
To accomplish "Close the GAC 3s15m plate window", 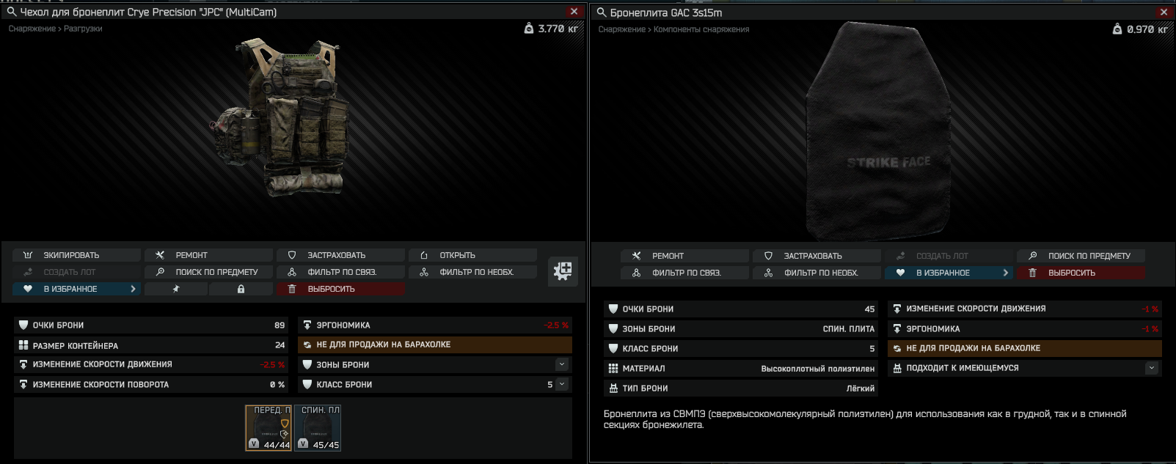I will pos(1164,12).
